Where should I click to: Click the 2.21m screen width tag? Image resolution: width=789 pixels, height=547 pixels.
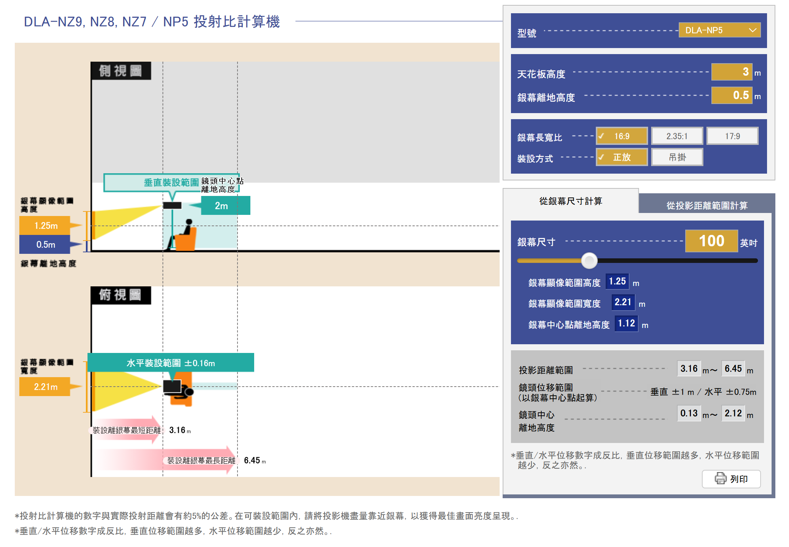[x=45, y=387]
